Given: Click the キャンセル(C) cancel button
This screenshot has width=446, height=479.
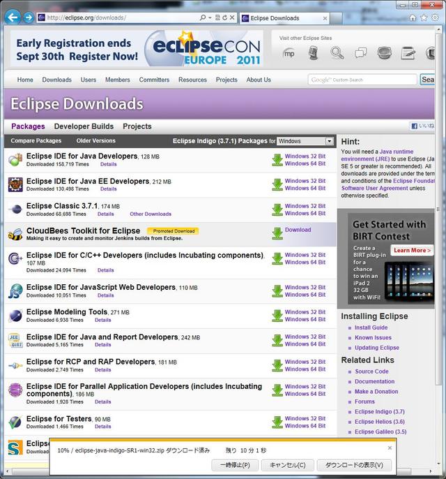Looking at the screenshot, I should point(287,465).
